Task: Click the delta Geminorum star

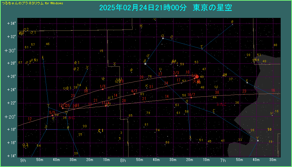Action: [187, 104]
